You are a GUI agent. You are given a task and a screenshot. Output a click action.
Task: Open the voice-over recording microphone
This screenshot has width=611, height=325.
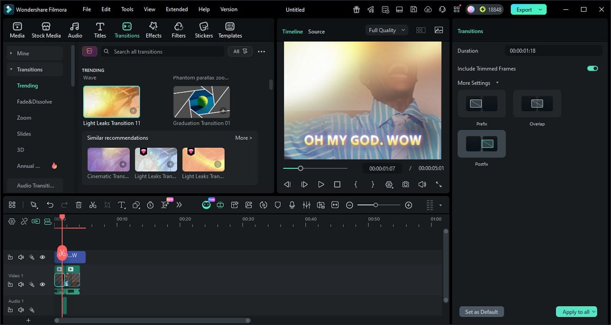point(292,204)
